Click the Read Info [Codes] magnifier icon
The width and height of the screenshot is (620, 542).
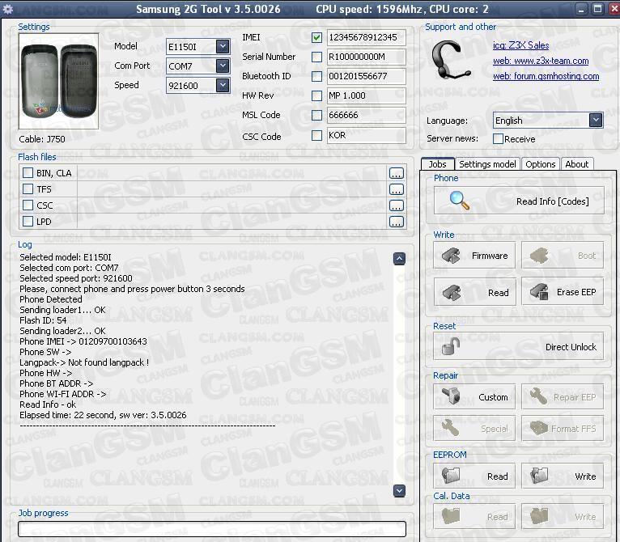coord(460,201)
